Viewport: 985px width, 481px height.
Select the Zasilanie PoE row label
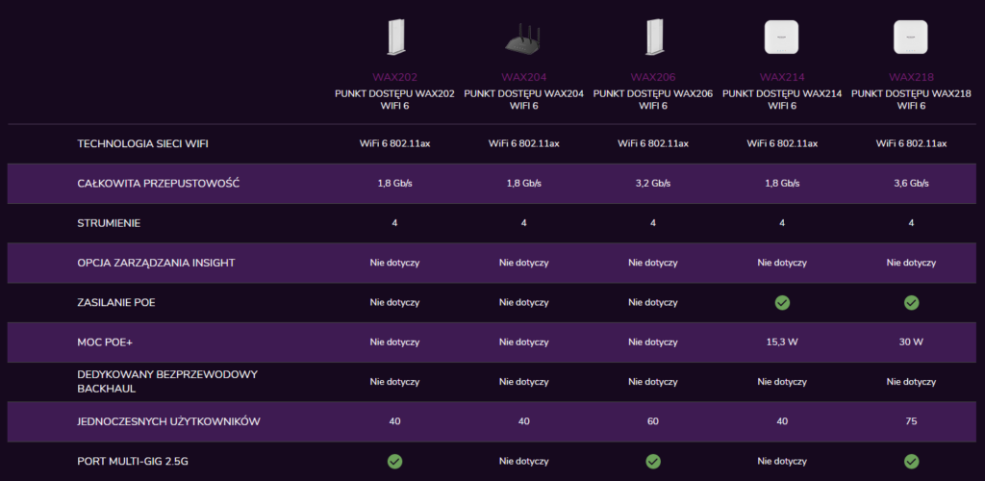pos(116,302)
